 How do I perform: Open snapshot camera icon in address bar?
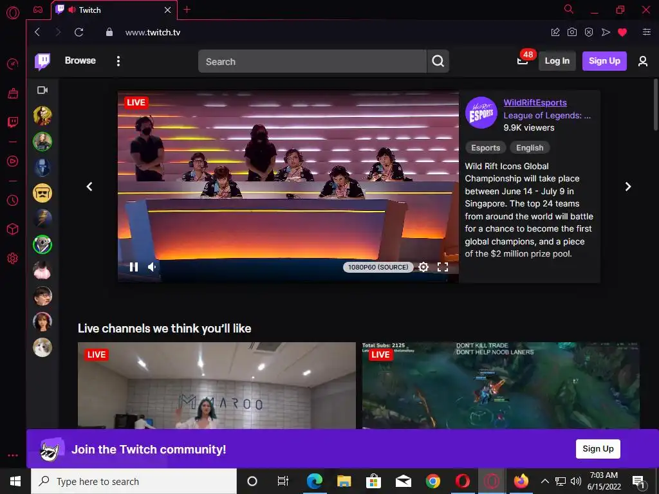click(572, 32)
